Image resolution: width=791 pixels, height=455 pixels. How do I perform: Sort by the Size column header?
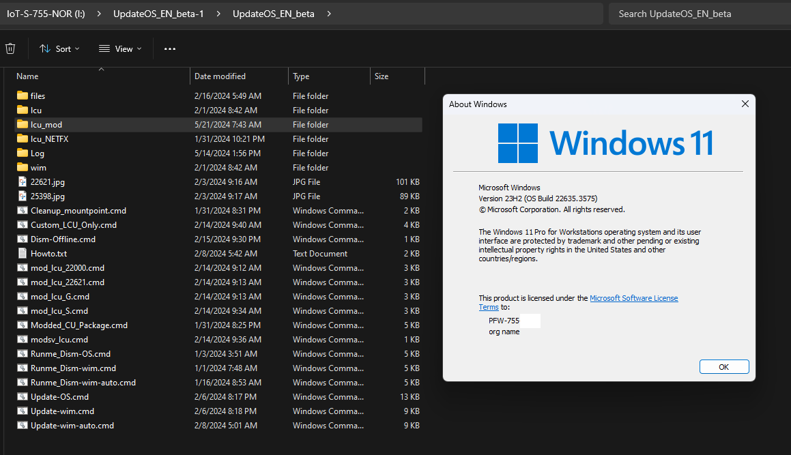[x=382, y=76]
